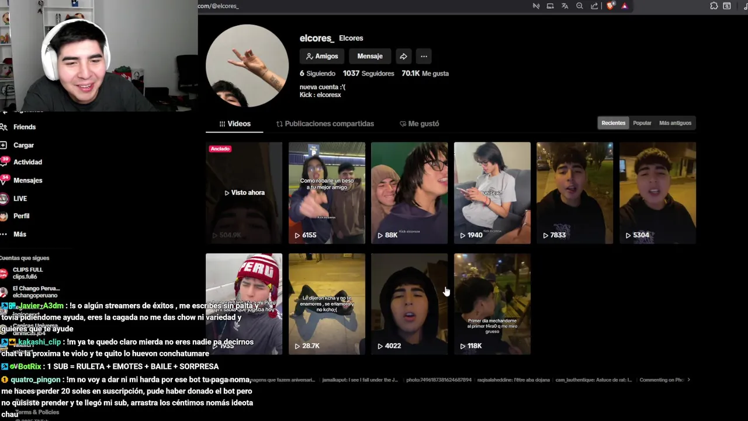
Task: Click the Brave Shields lion icon
Action: tap(610, 6)
